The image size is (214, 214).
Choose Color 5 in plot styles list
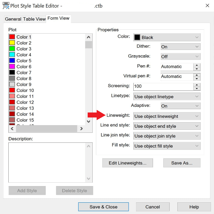tap(24, 61)
